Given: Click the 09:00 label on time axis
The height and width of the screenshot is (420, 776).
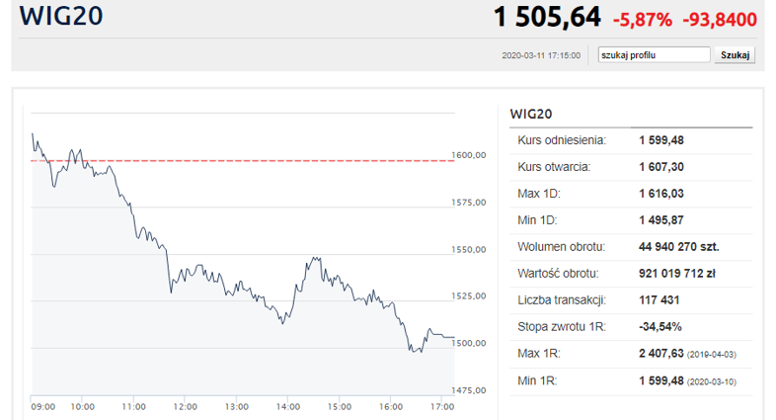Looking at the screenshot, I should (43, 406).
